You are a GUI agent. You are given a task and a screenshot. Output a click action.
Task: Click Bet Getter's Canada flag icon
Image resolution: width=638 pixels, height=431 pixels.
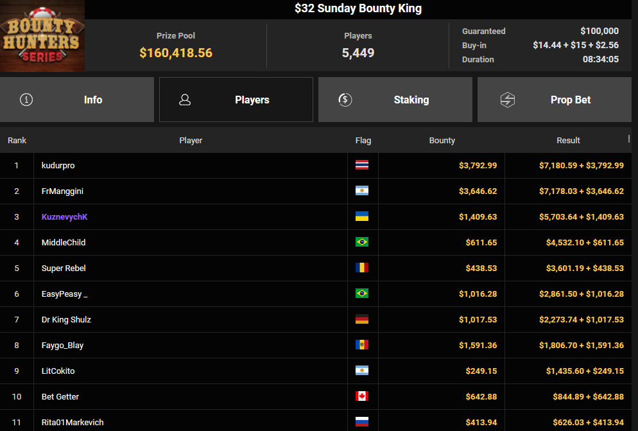(362, 396)
